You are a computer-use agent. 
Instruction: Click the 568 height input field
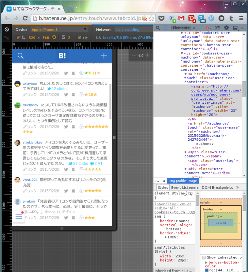[46, 38]
